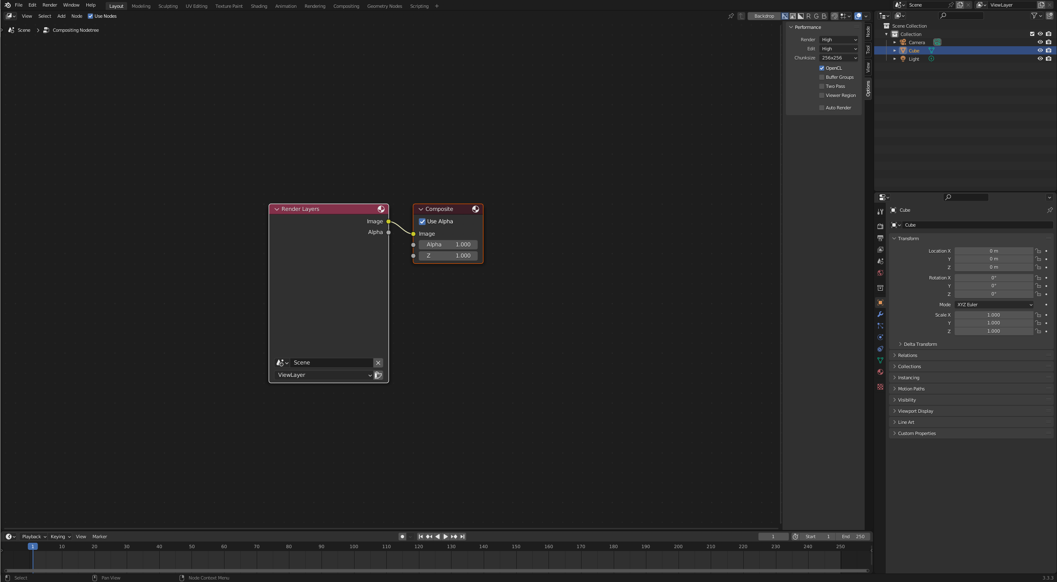
Task: Click the new view layer icon in Render Layers node
Action: [x=378, y=375]
